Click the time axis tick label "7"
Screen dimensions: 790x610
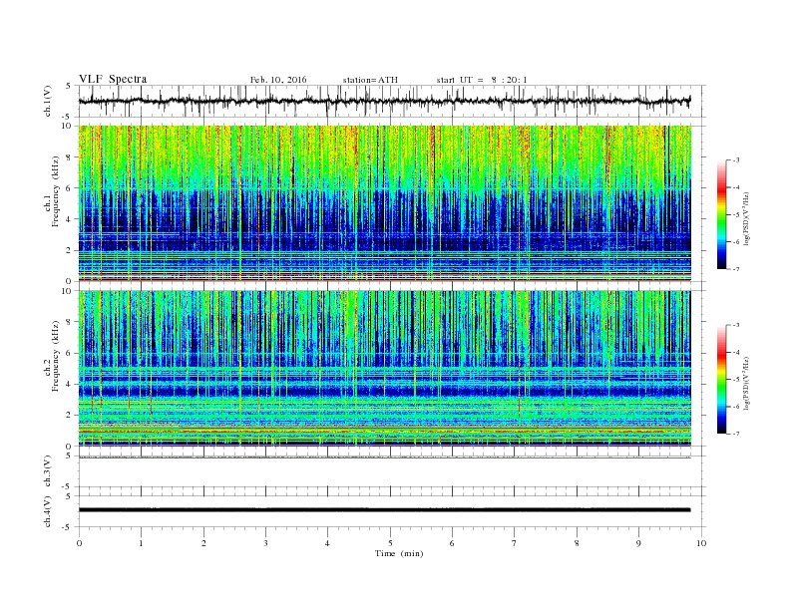(515, 543)
